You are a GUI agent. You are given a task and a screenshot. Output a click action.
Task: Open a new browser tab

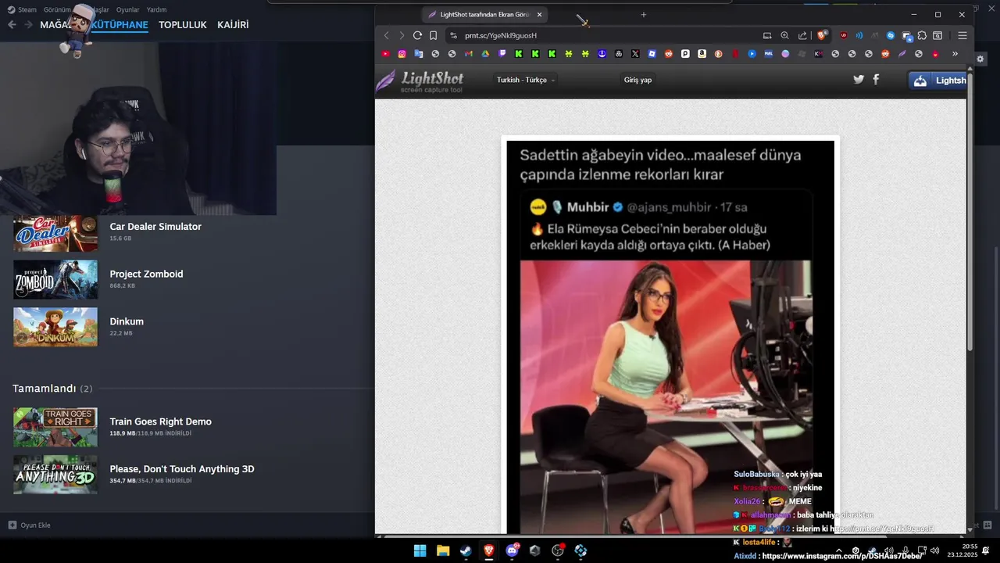click(644, 15)
